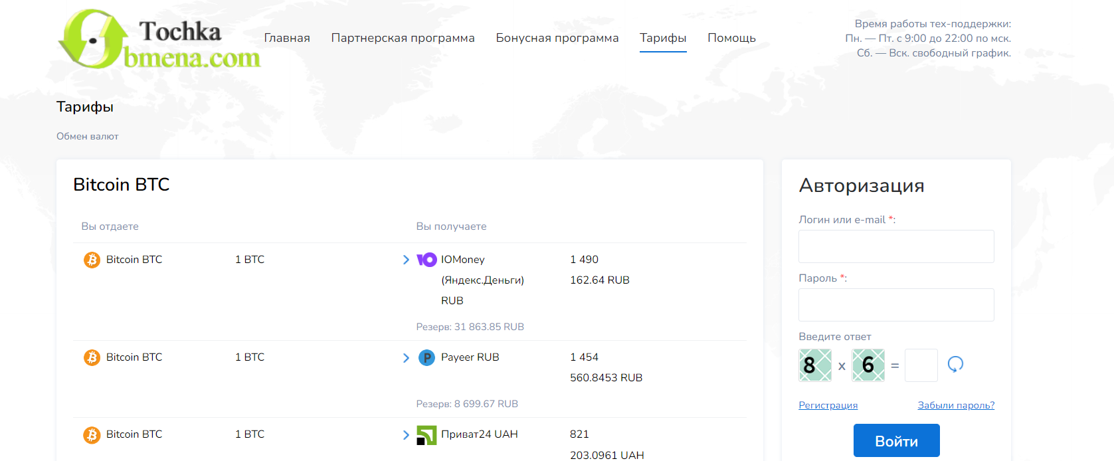This screenshot has height=461, width=1114.
Task: Focus the captcha answer field
Action: coord(921,365)
